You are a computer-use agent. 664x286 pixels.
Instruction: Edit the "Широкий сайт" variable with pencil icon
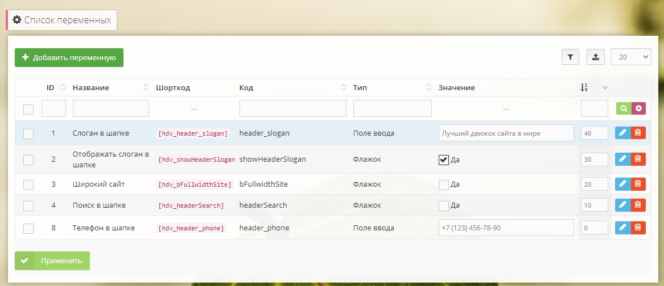(x=623, y=184)
